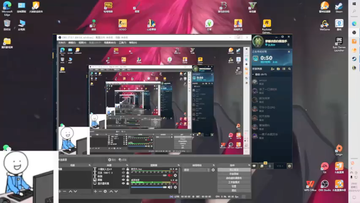Open Microsoft Edge desktop icon

pyautogui.click(x=7, y=9)
